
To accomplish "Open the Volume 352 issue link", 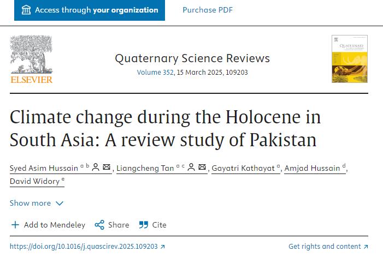I will point(155,72).
